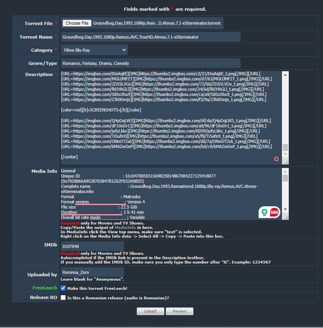Click into the Torrent Name field

point(151,37)
